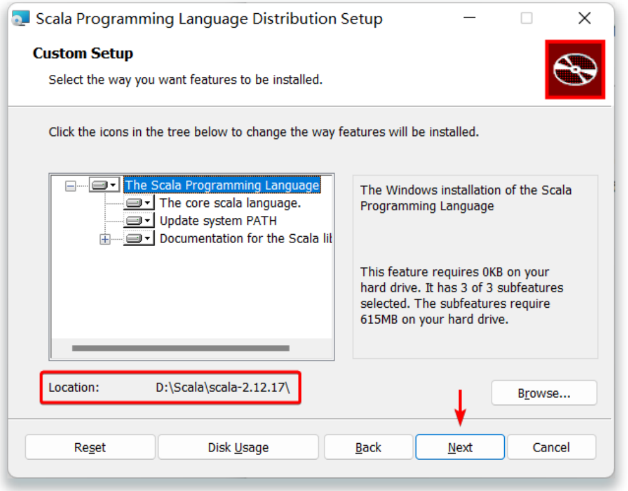
Task: Minimize the setup window
Action: click(470, 18)
